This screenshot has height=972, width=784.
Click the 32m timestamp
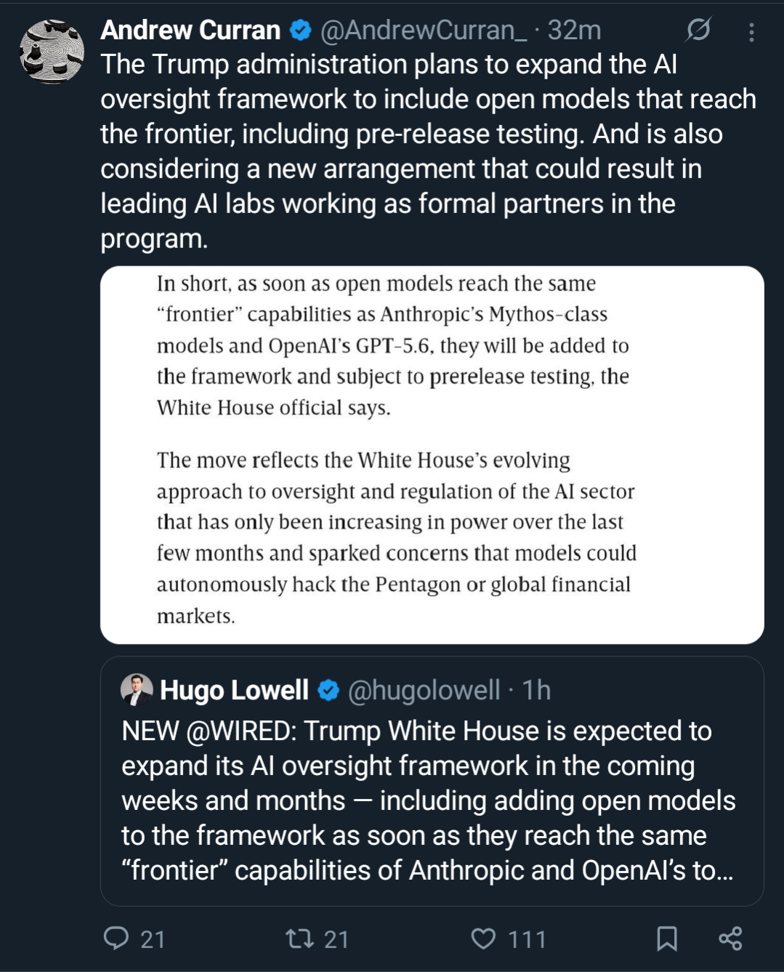pyautogui.click(x=574, y=31)
